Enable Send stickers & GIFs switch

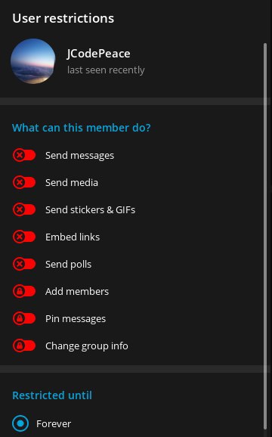click(24, 210)
